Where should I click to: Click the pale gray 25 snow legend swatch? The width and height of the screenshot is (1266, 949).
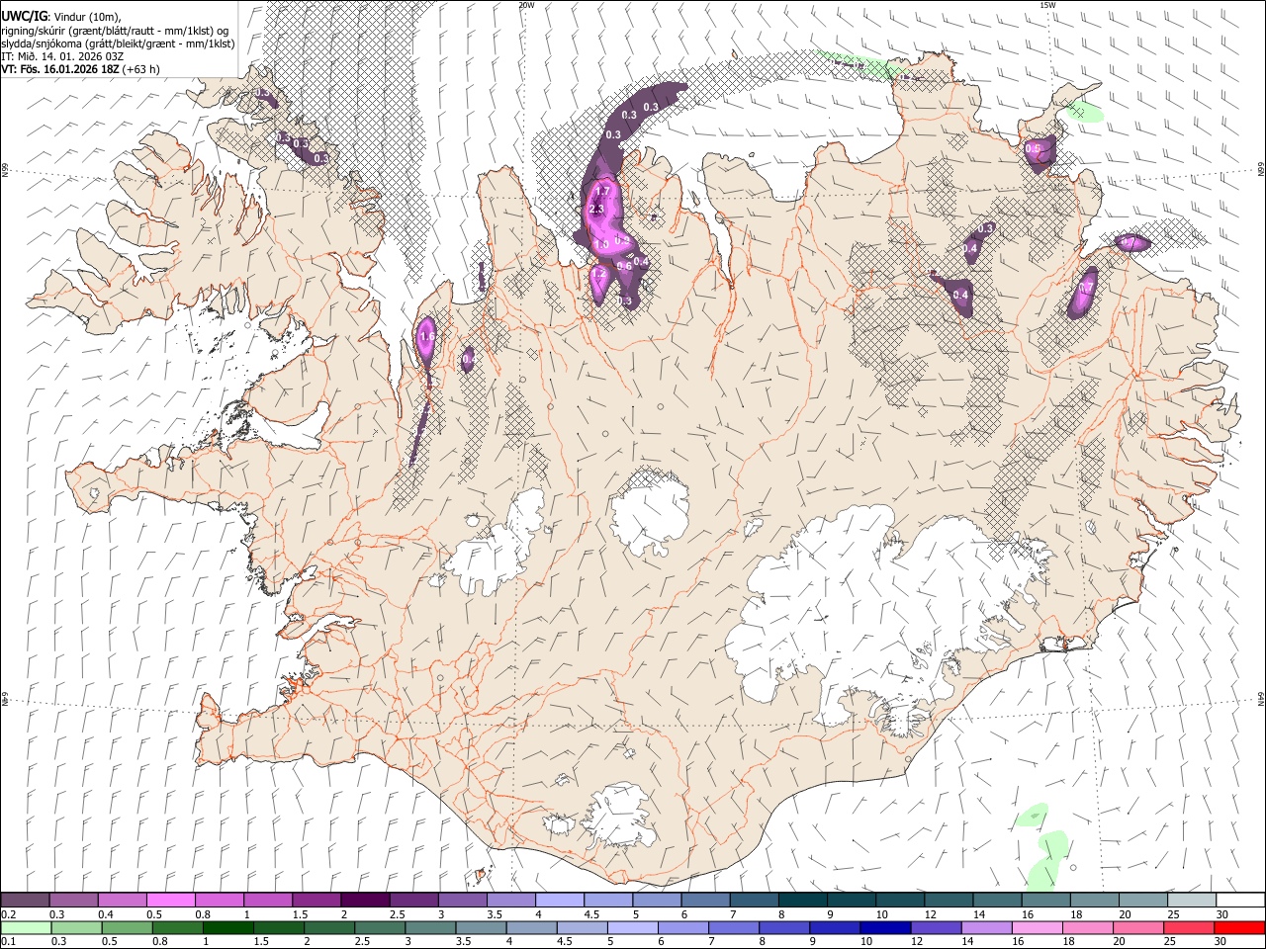point(1191,901)
